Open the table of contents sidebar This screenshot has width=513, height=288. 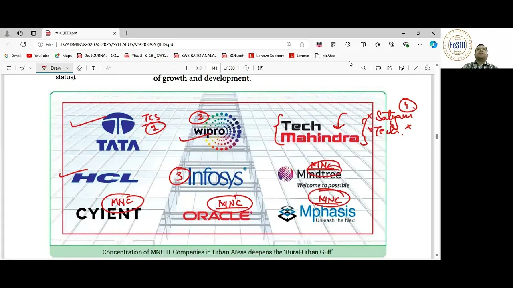[8, 68]
